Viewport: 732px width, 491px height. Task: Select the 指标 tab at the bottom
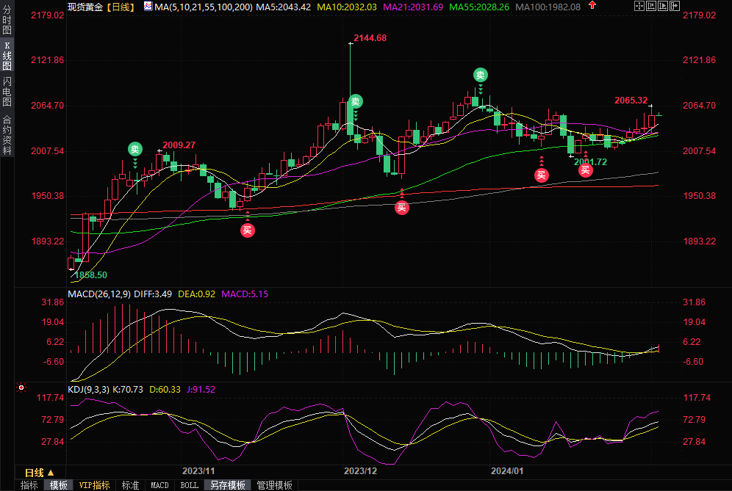tap(29, 485)
